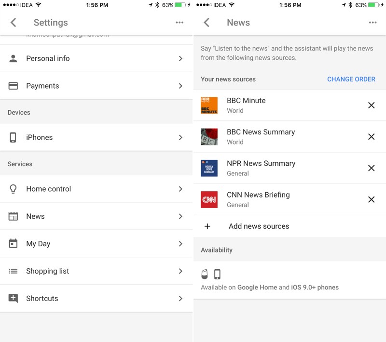Image resolution: width=386 pixels, height=342 pixels.
Task: Tap Add news sources button
Action: 259,226
